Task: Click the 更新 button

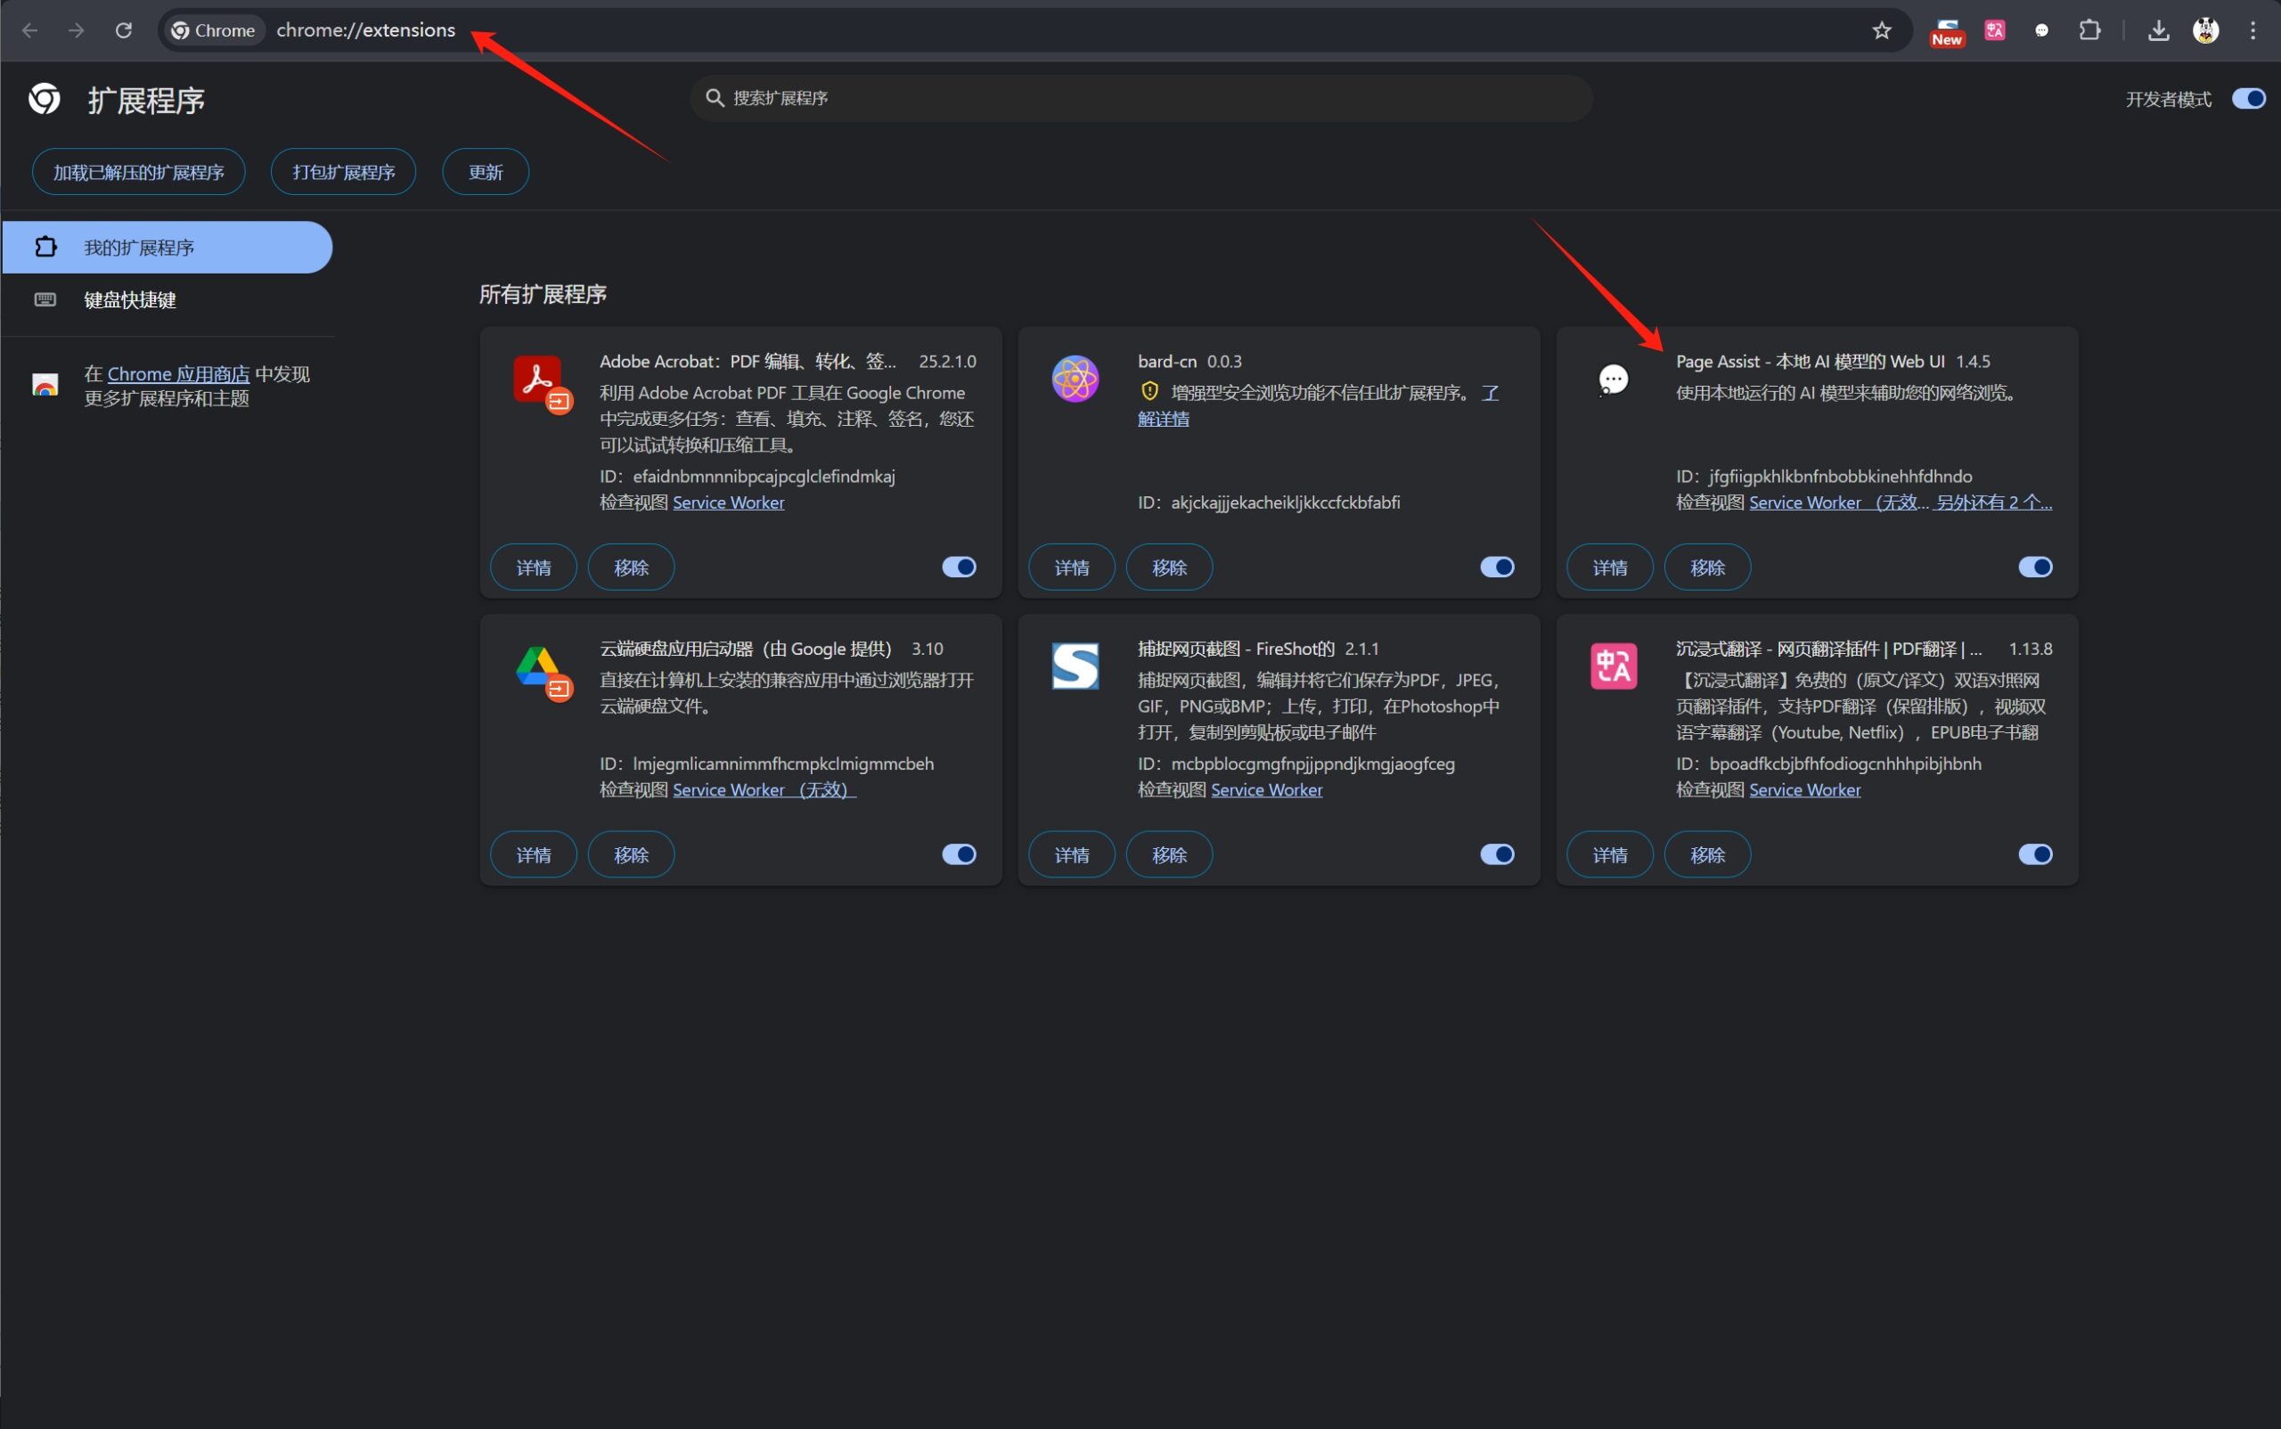Action: tap(485, 172)
